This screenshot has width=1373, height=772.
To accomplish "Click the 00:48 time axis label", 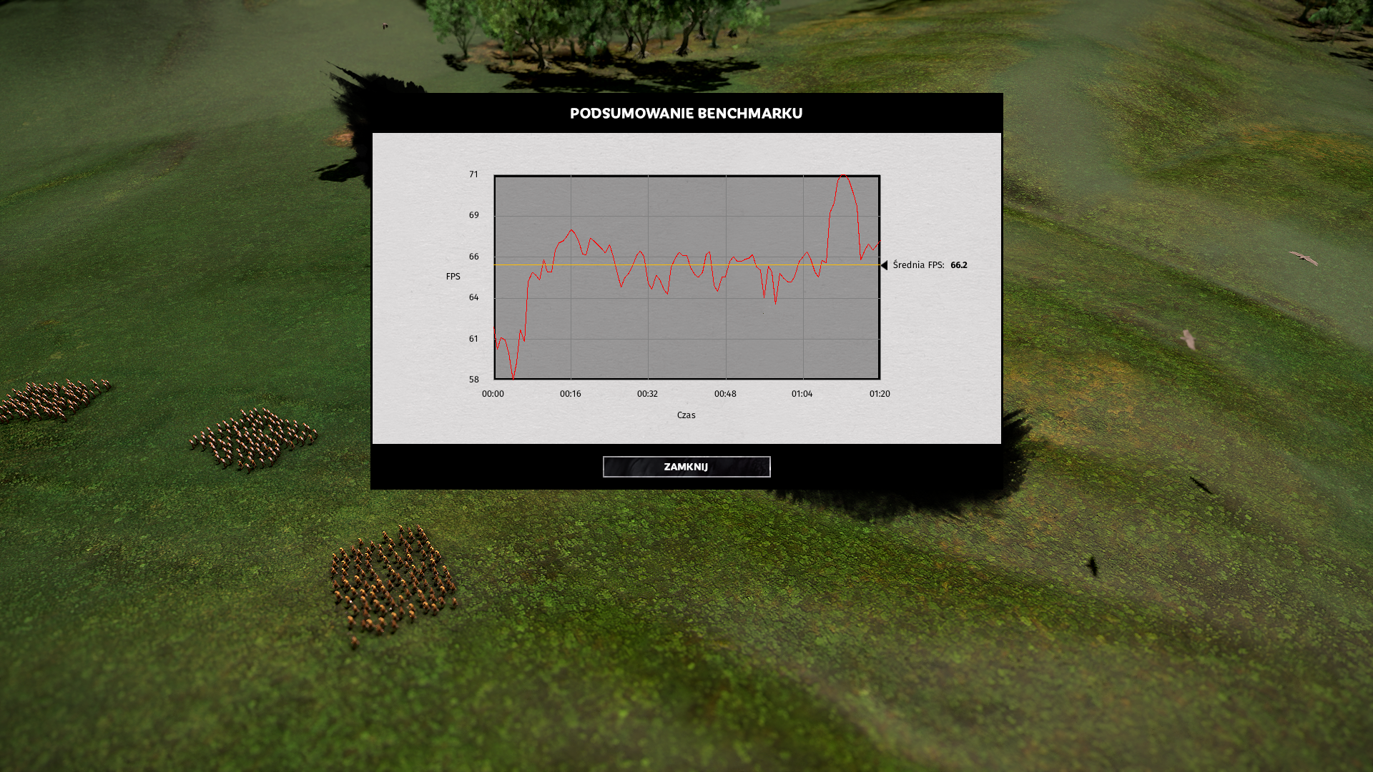I will (x=724, y=394).
